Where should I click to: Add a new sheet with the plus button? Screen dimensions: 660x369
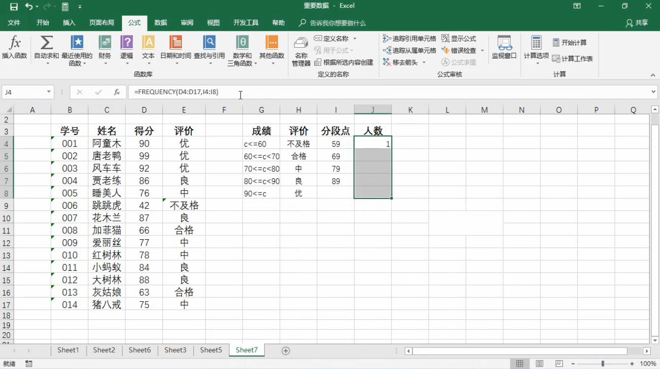[286, 351]
